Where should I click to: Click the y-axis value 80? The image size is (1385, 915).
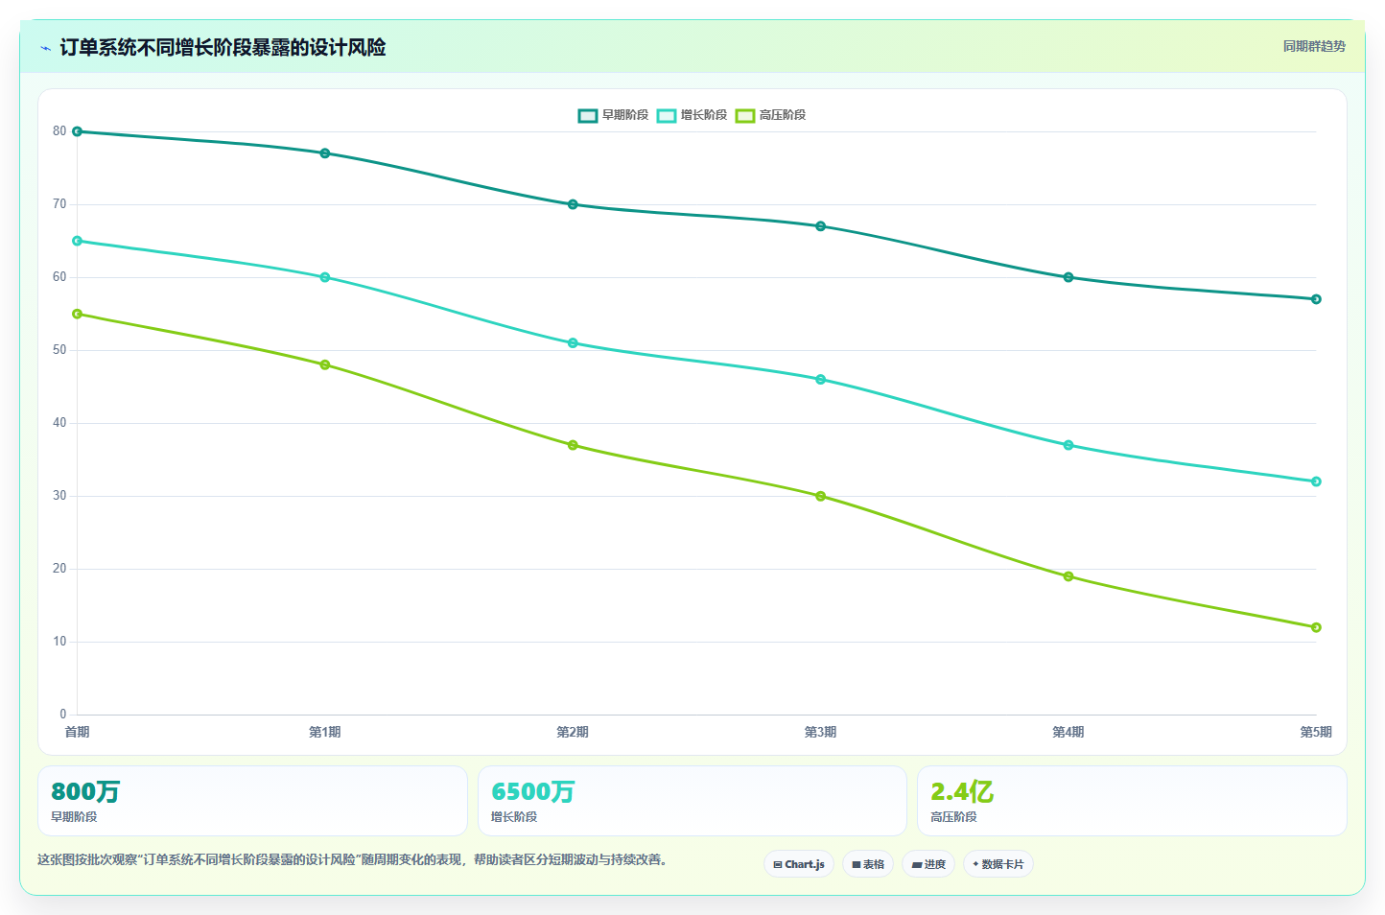(59, 131)
